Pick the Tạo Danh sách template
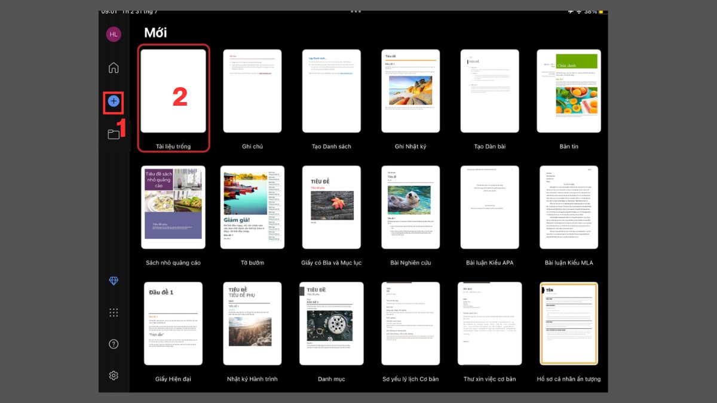Viewport: 717px width, 403px height. [x=331, y=91]
